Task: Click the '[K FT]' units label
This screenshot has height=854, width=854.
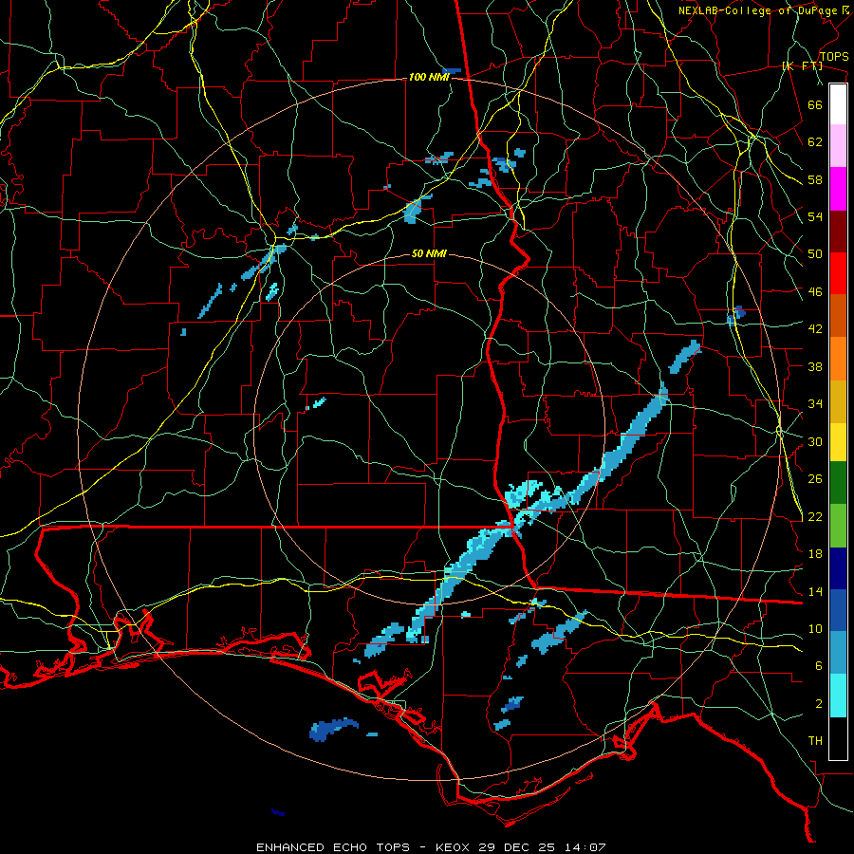Action: click(802, 65)
